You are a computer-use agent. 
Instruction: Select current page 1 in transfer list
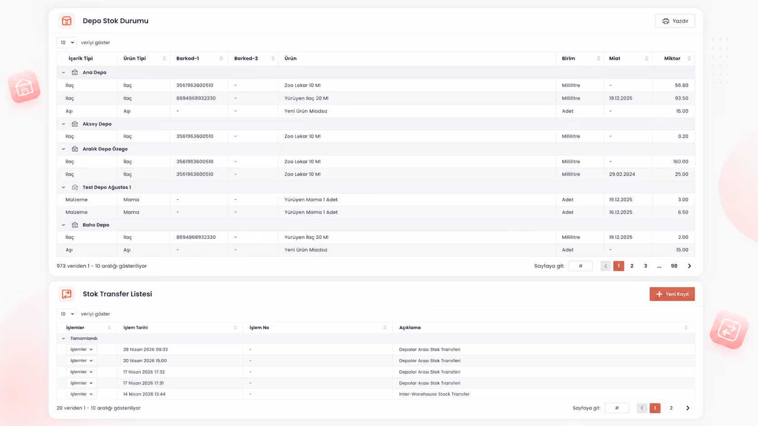655,408
